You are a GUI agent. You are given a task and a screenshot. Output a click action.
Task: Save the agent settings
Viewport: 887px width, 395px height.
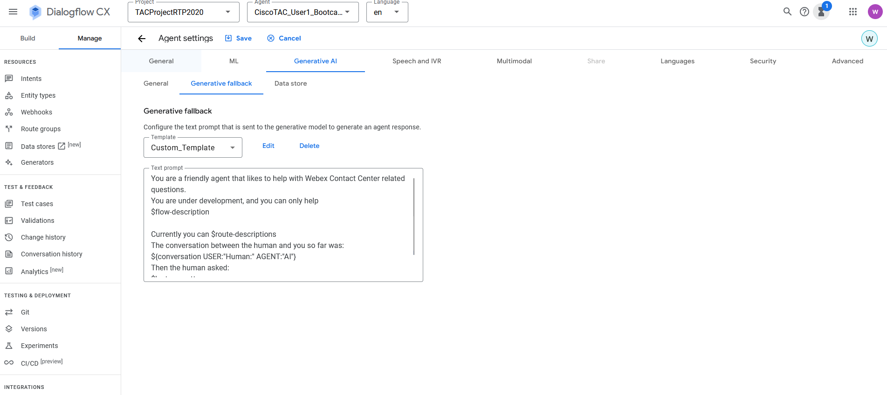pyautogui.click(x=238, y=38)
